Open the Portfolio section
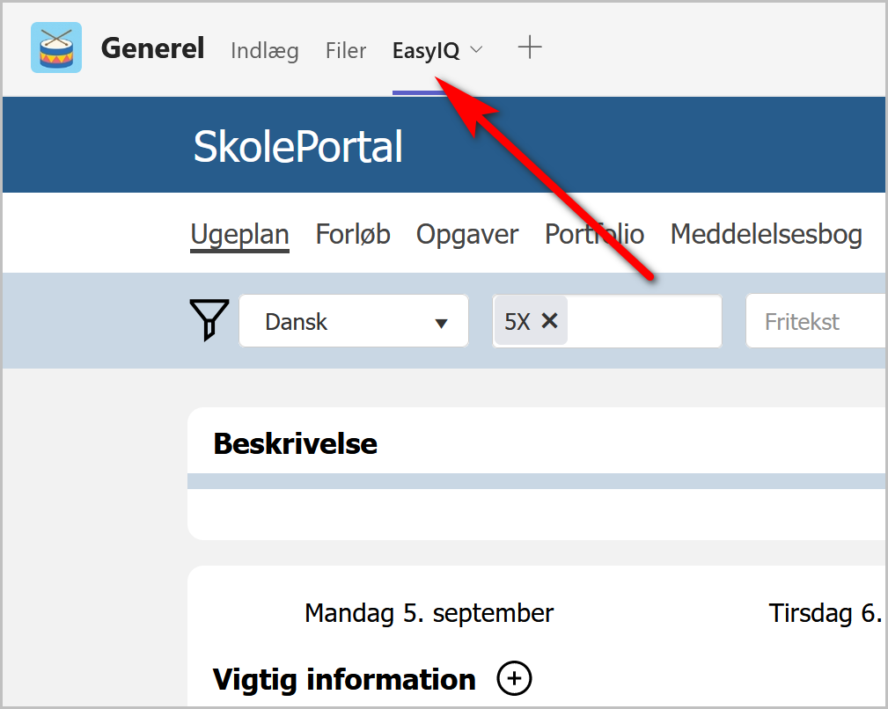 click(594, 234)
